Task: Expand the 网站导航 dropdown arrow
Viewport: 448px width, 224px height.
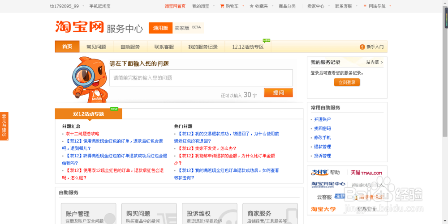Action: pos(390,6)
